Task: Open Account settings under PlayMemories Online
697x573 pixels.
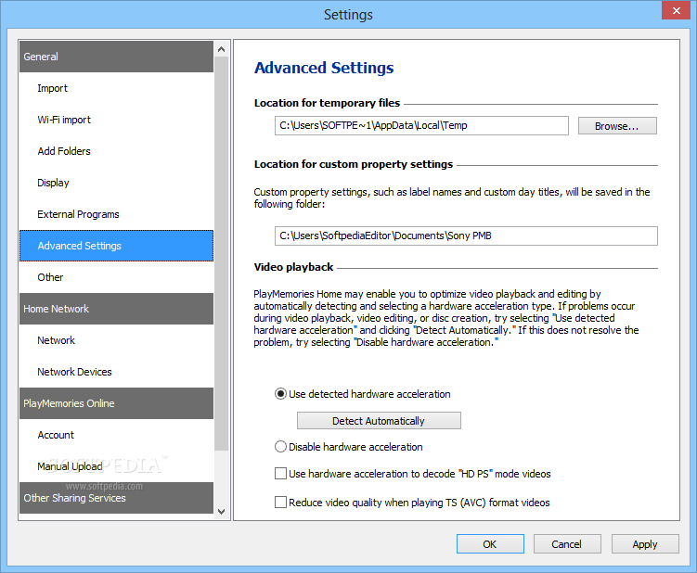Action: coord(116,435)
